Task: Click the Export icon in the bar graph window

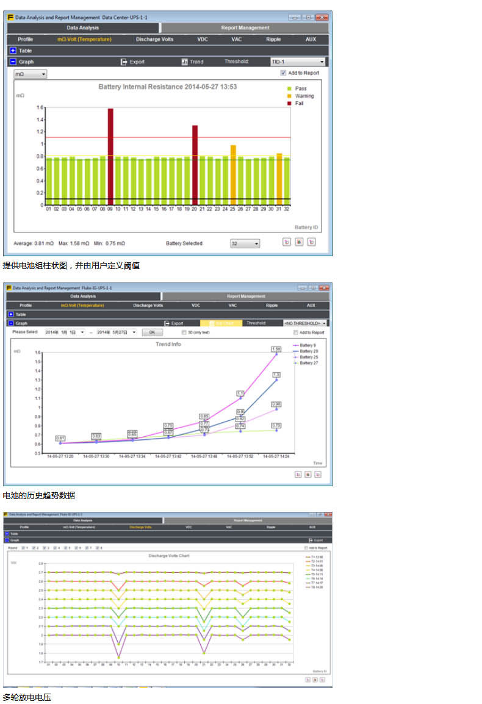Action: [x=124, y=62]
